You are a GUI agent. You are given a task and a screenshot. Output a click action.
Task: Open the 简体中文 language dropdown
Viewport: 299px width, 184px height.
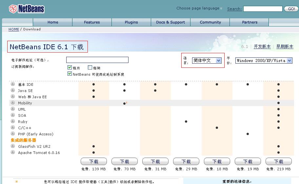click(207, 60)
